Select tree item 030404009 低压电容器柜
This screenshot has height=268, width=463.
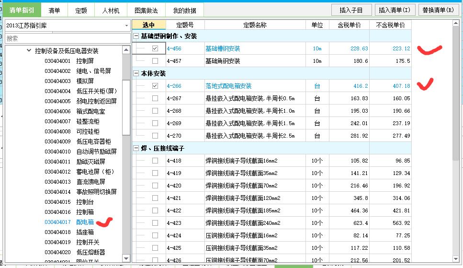78,141
